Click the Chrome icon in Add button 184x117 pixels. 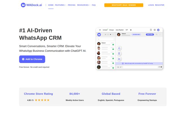23,59
